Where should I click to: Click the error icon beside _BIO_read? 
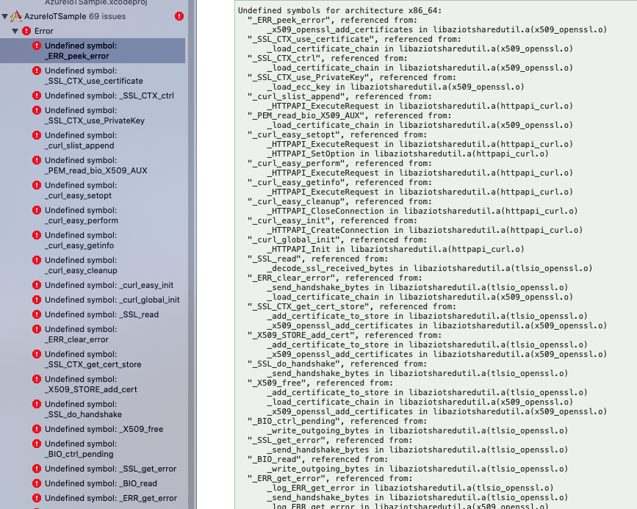35,483
